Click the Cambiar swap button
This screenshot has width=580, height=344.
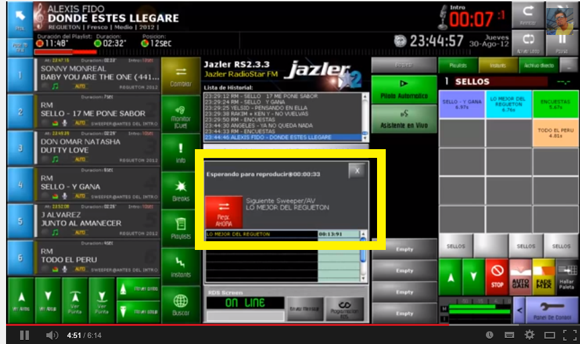pyautogui.click(x=181, y=77)
